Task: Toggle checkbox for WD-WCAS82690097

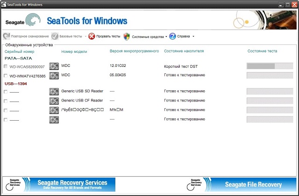Action: tap(6, 66)
